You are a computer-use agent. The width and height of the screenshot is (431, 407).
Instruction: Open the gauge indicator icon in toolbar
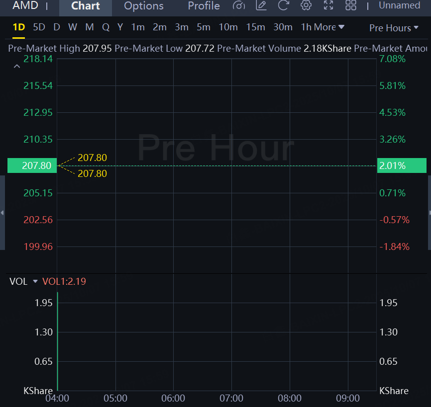point(239,6)
